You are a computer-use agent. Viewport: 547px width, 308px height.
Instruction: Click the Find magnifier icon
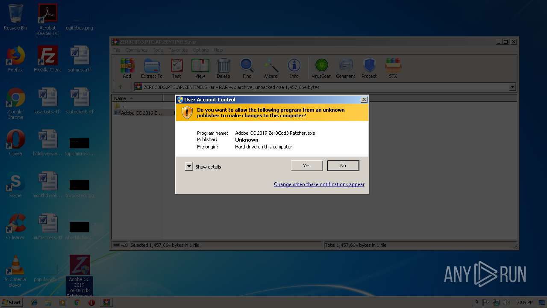tap(247, 68)
